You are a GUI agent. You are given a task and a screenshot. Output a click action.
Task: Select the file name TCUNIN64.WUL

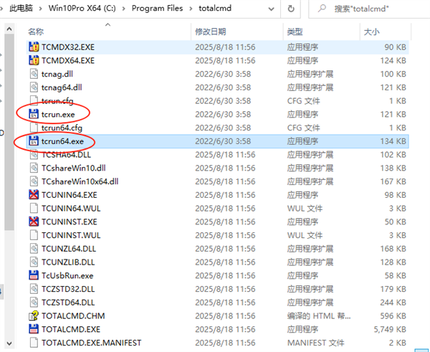(x=71, y=208)
